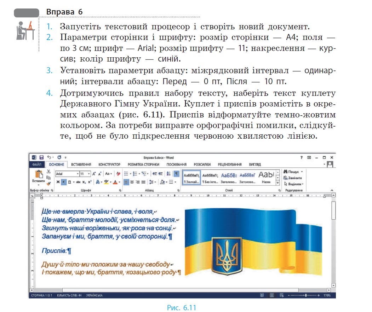
Task: Toggle superscript formatting
Action: click(x=90, y=182)
